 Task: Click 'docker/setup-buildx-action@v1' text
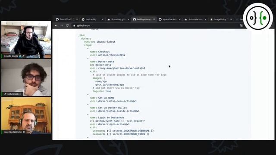tap(119, 111)
